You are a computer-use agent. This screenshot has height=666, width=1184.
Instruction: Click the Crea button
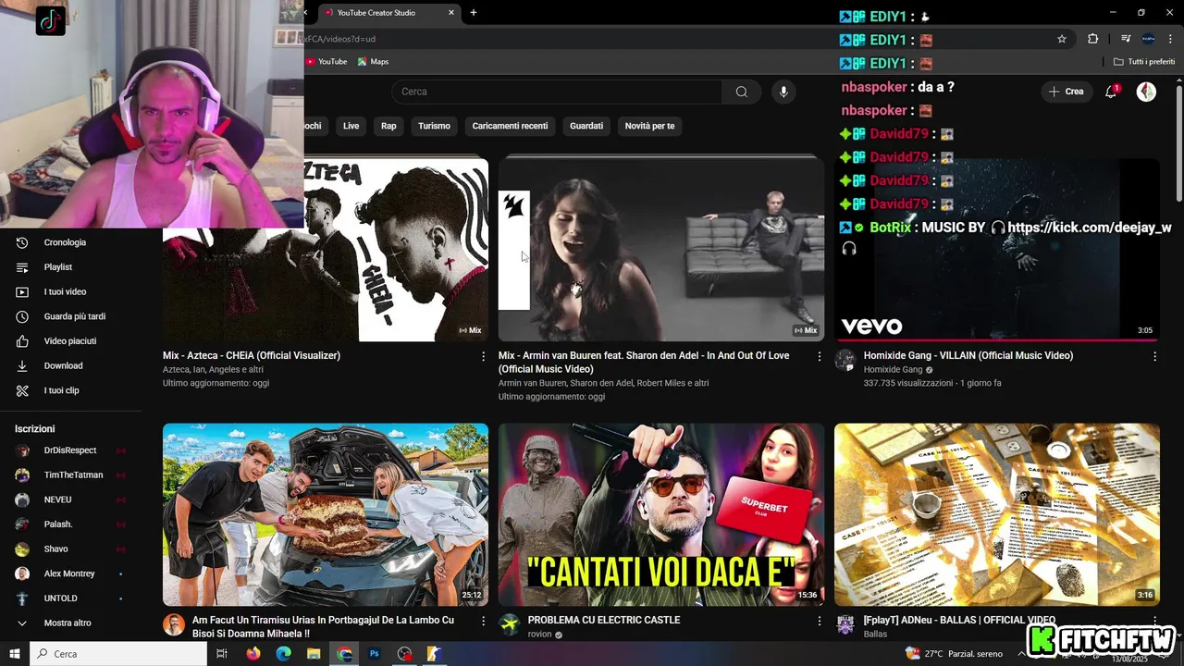(x=1066, y=92)
